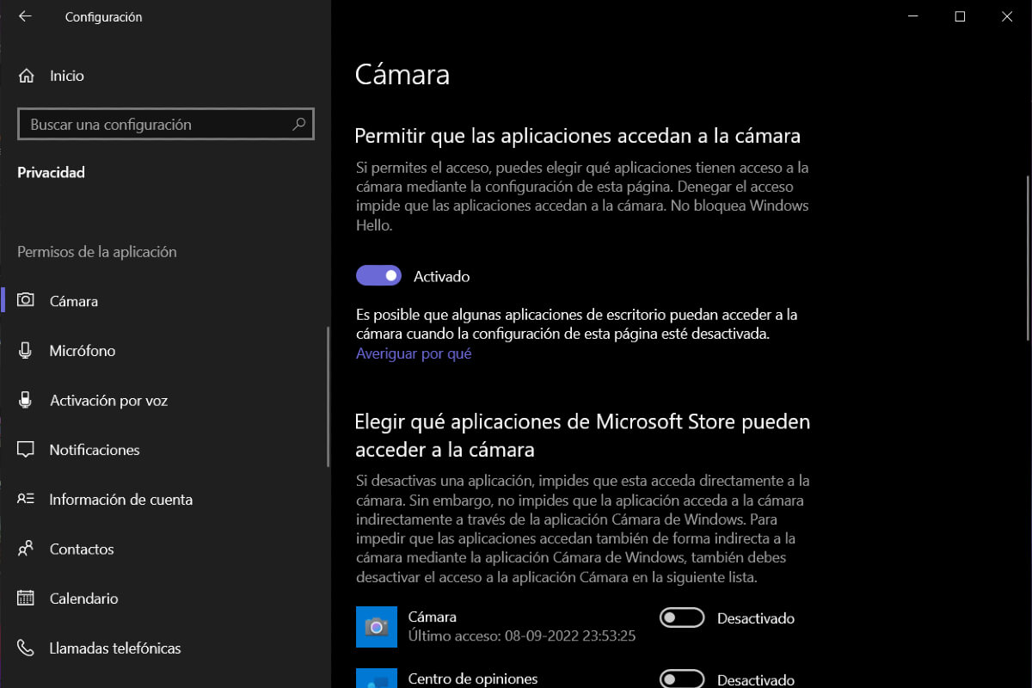Open the Información de cuenta page
The width and height of the screenshot is (1032, 688).
[x=121, y=500]
